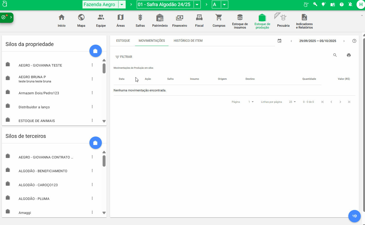Open the search icon in the movements panel
365x225 pixels.
click(335, 55)
